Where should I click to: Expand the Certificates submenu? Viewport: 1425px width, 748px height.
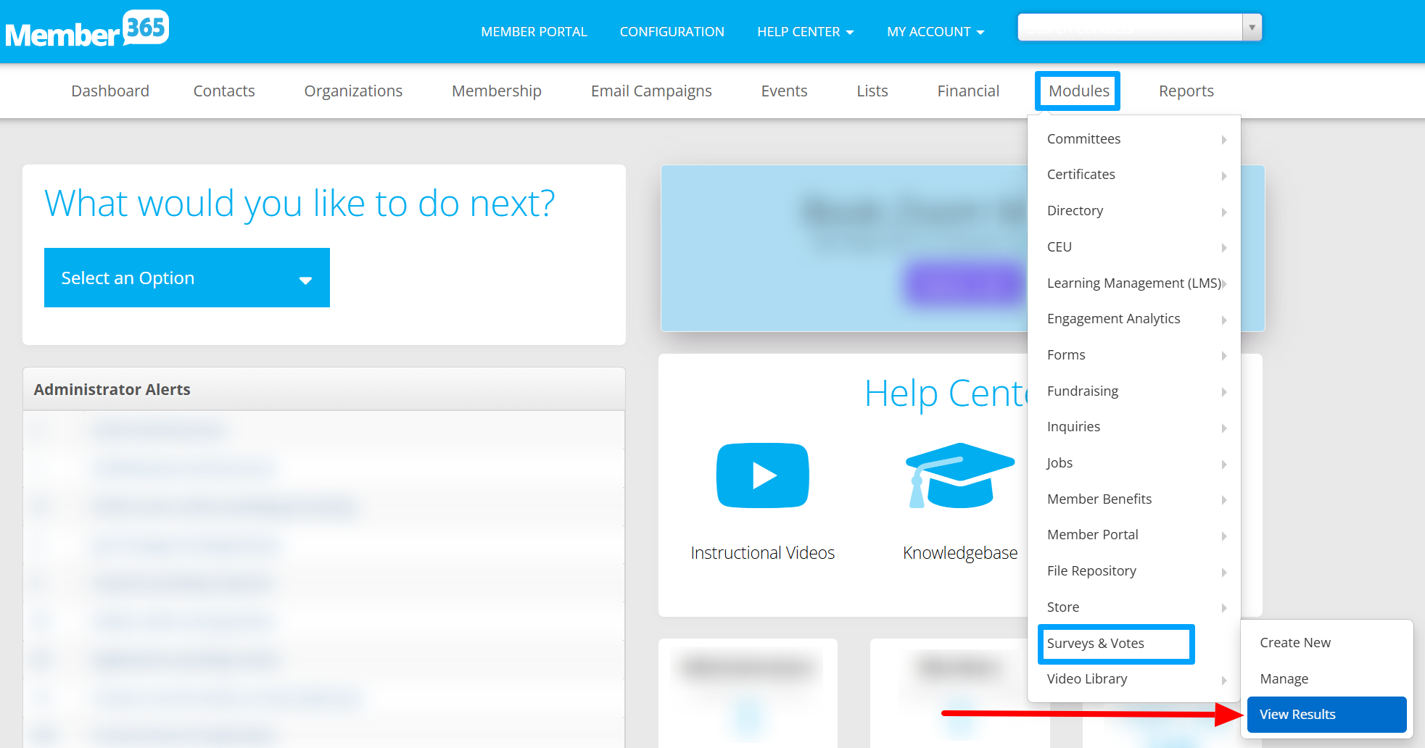[1134, 175]
